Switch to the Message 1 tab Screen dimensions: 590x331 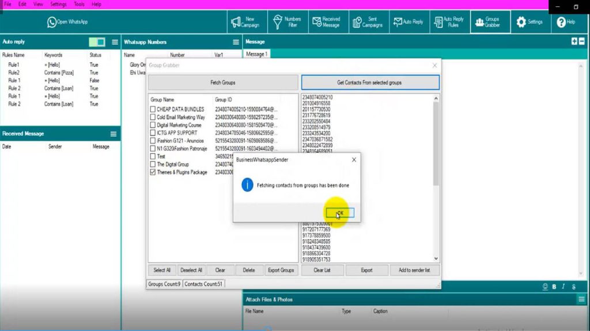[256, 54]
